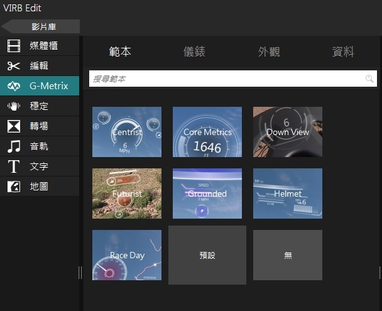Image resolution: width=382 pixels, height=311 pixels.
Task: Open the 媒體櫃 sidebar label
Action: [44, 46]
